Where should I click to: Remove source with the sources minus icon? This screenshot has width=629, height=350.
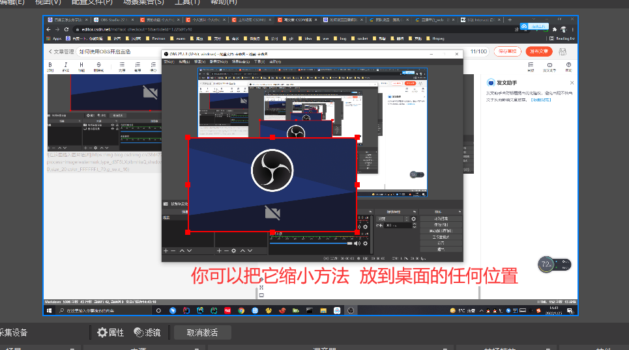tap(226, 250)
